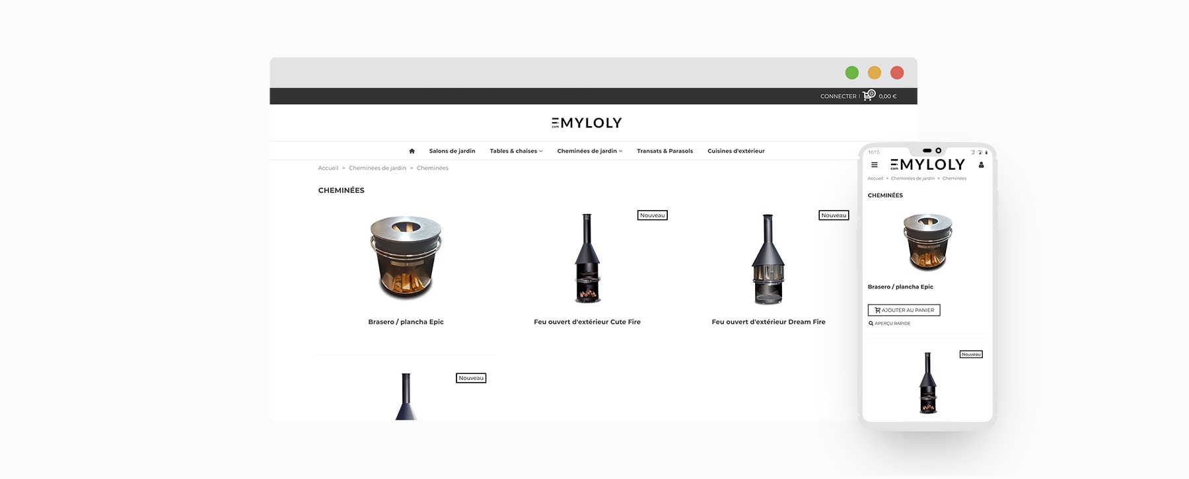Click the desktop EMYLOLY logo
This screenshot has height=479, width=1189.
(587, 123)
